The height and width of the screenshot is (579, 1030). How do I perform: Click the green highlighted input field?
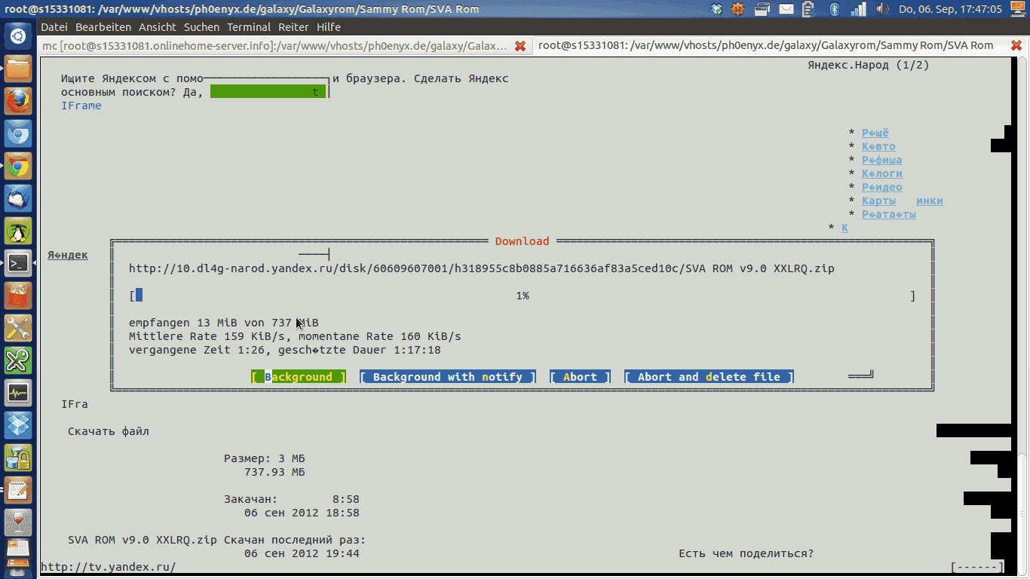[268, 92]
